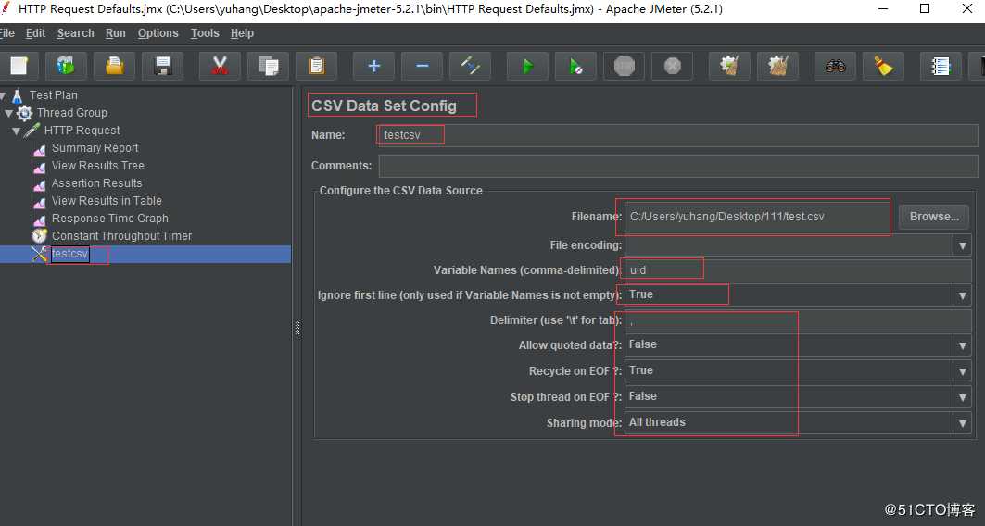Click the Paste clipboard icon

(x=317, y=66)
